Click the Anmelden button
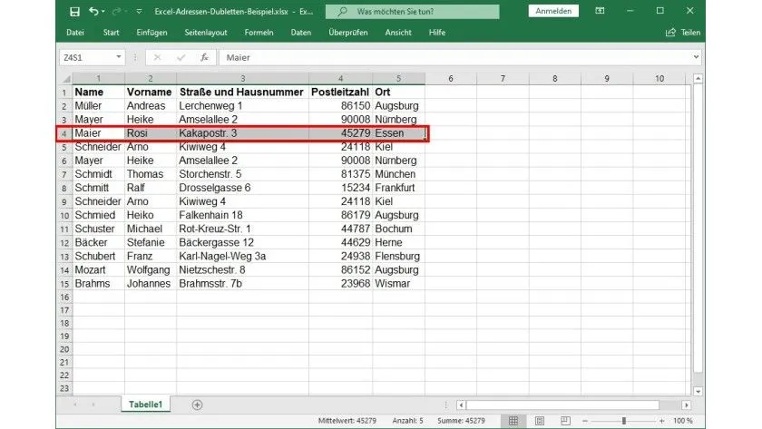The width and height of the screenshot is (762, 429). point(553,11)
